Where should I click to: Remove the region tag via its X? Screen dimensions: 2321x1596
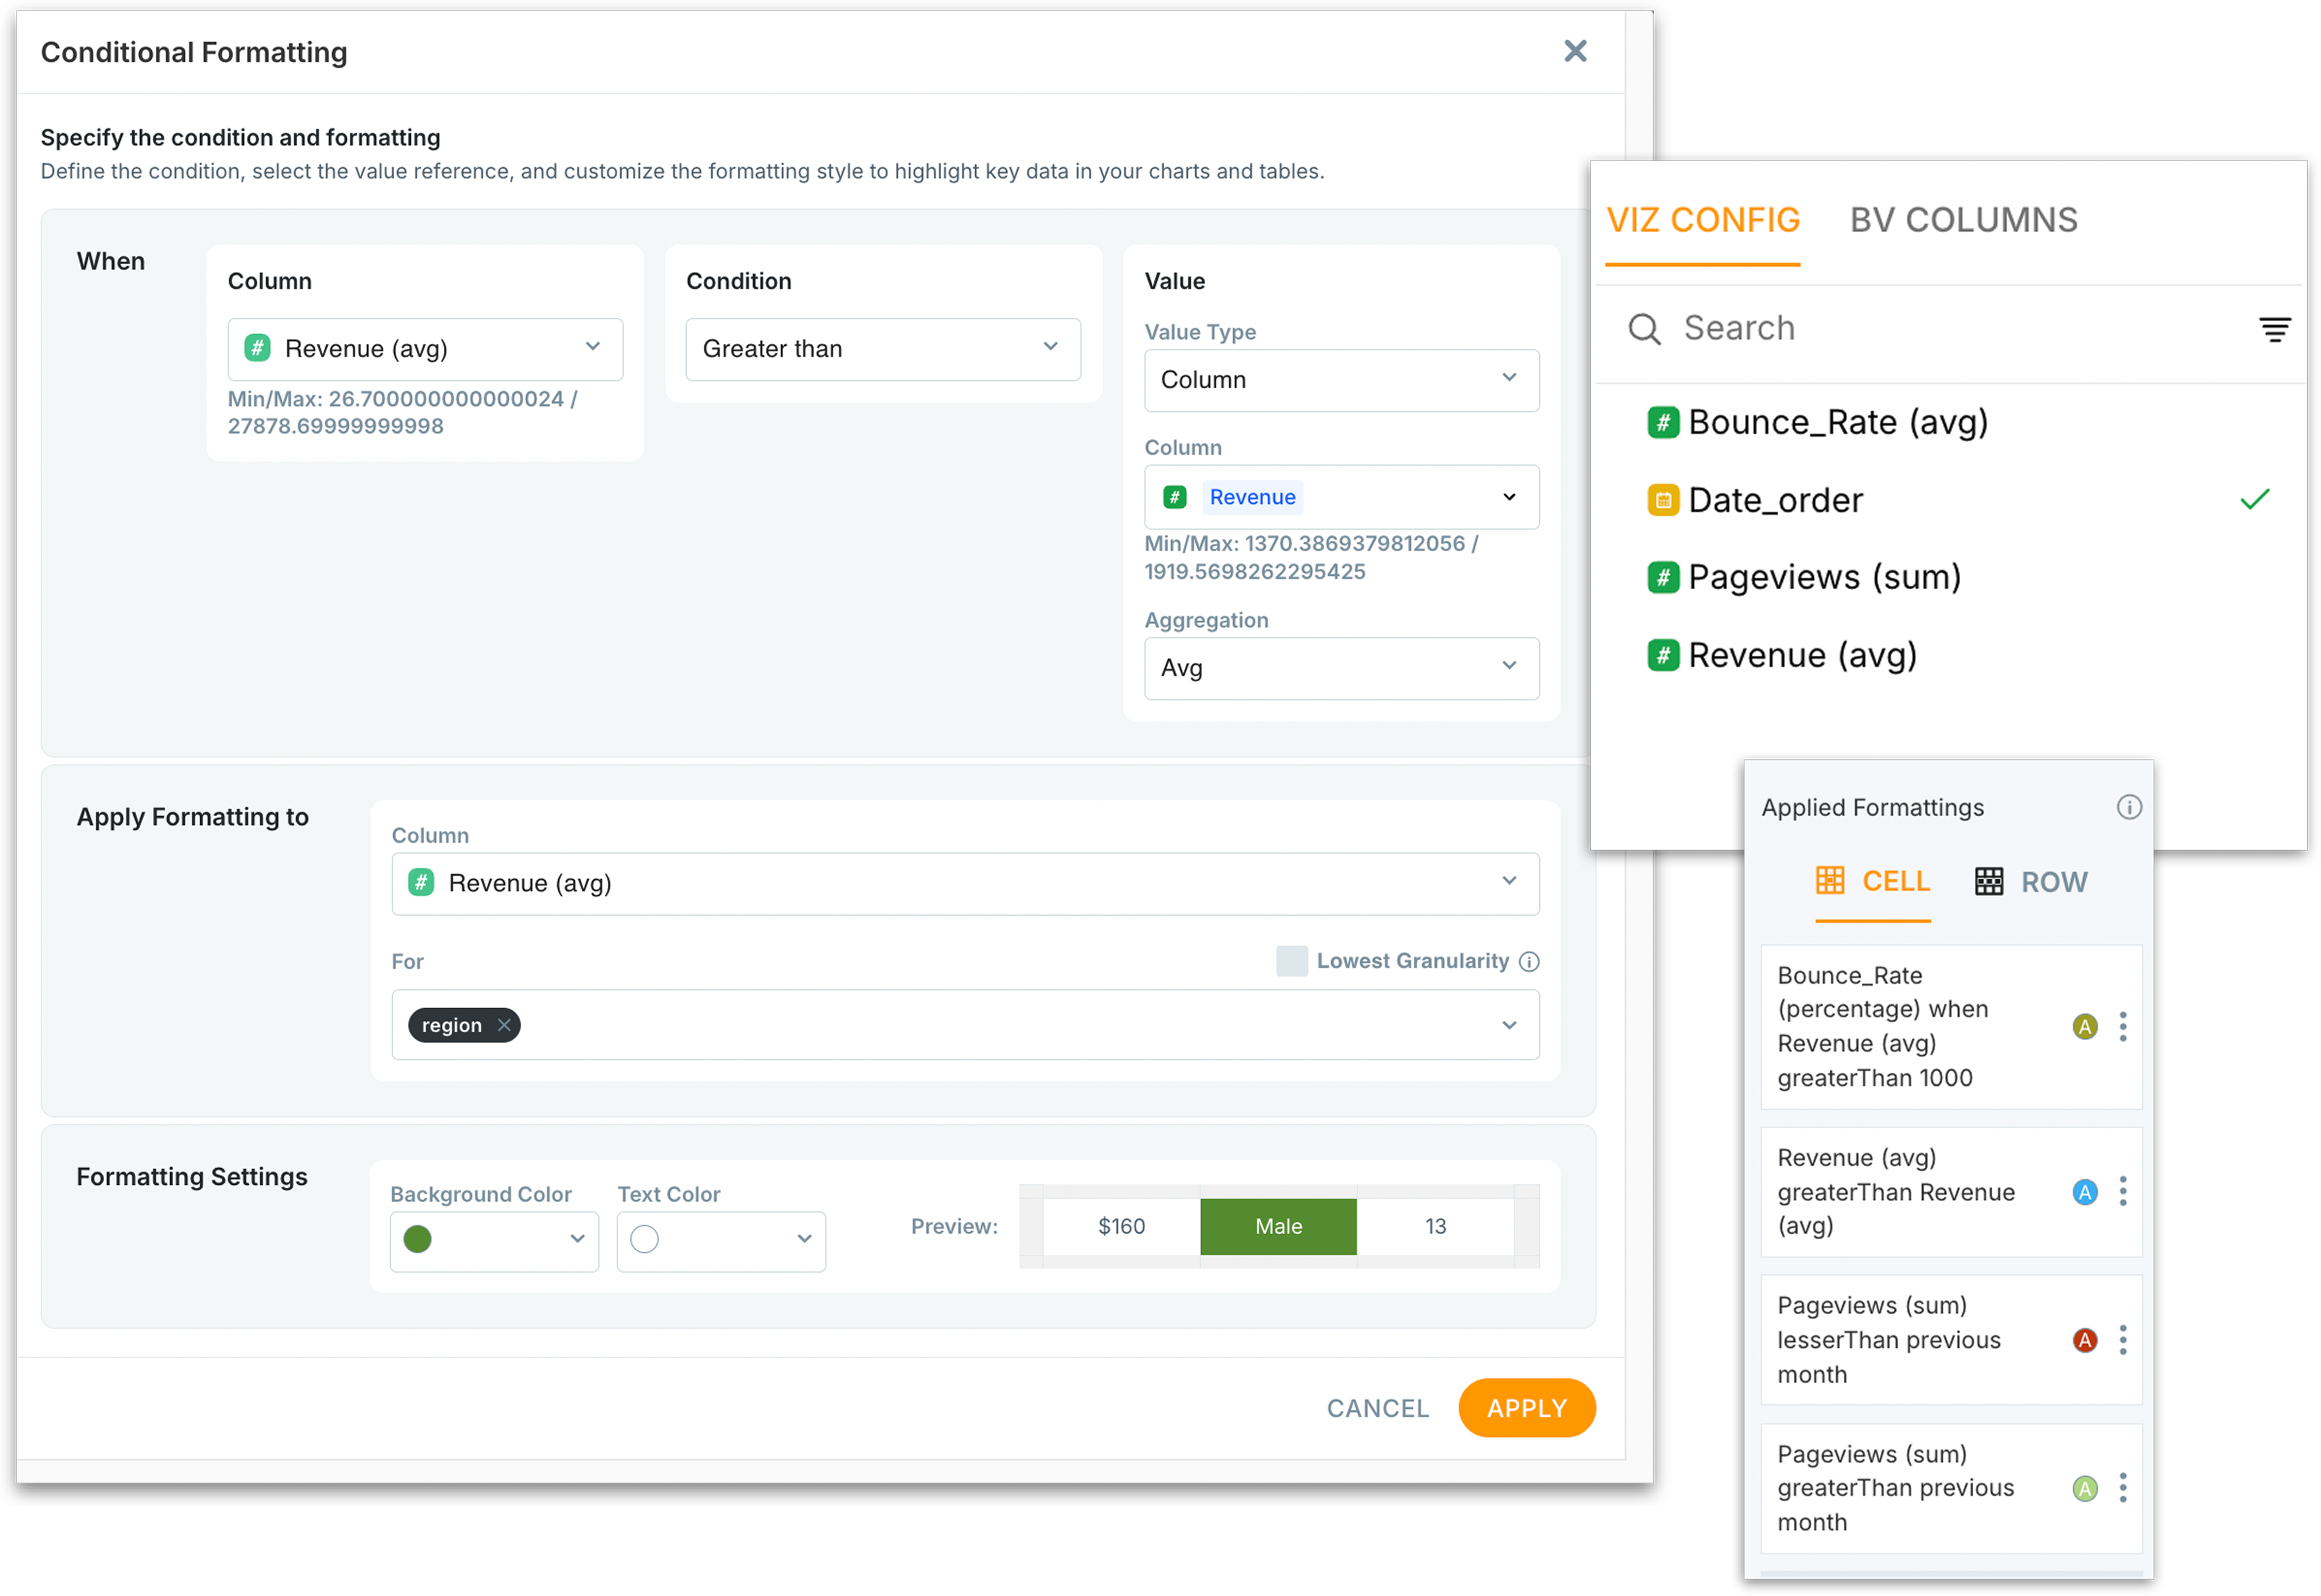pyautogui.click(x=504, y=1025)
